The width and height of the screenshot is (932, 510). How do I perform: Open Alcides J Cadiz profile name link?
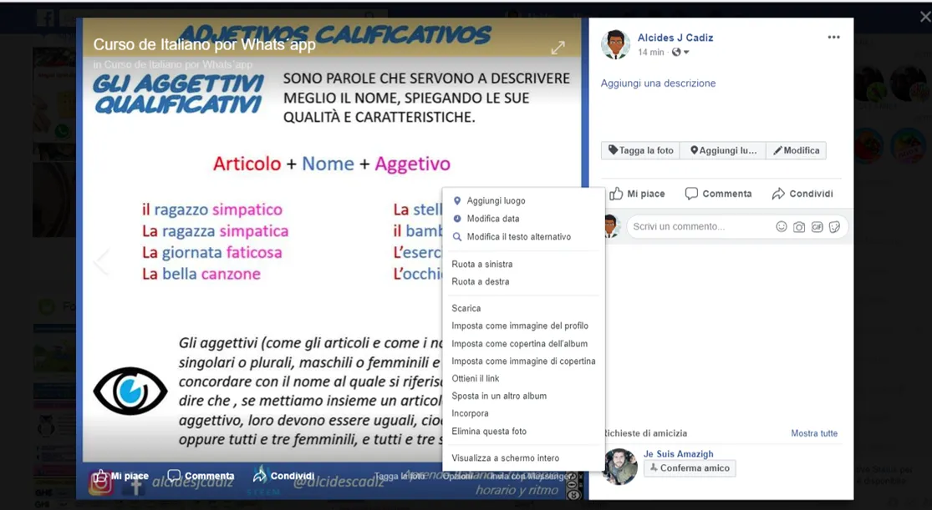click(x=675, y=38)
